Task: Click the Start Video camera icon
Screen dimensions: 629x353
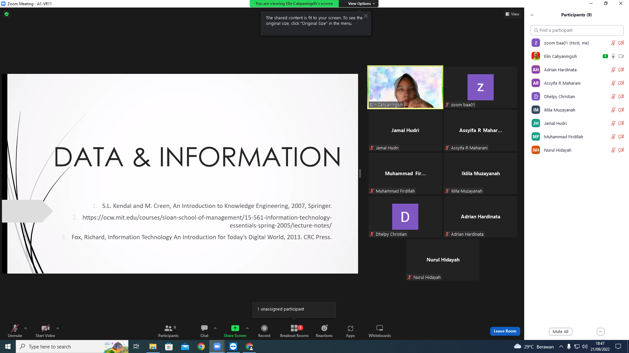Action: point(45,328)
